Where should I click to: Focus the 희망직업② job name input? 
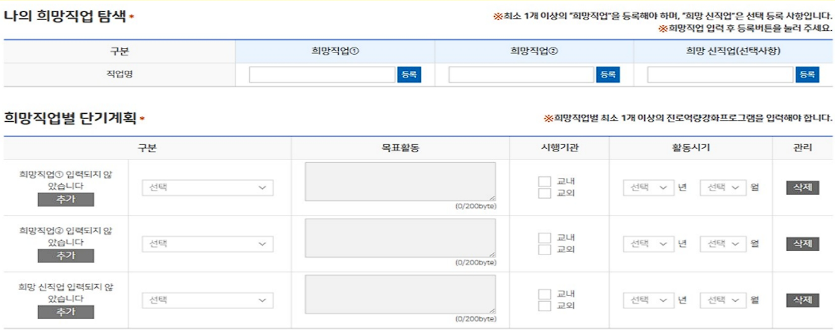521,74
